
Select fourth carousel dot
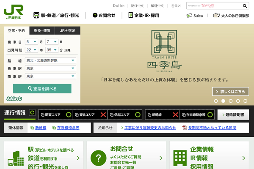click(x=238, y=101)
